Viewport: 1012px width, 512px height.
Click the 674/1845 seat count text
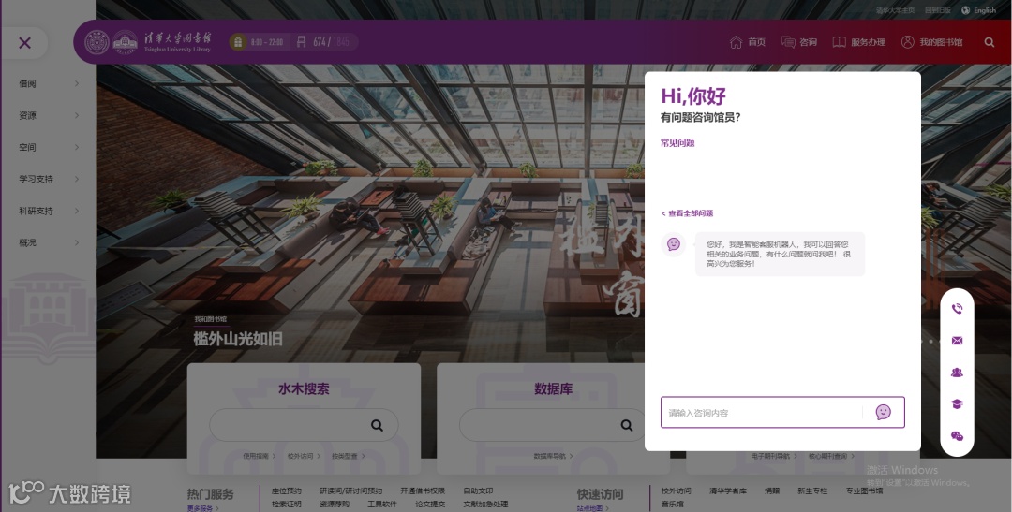point(331,42)
